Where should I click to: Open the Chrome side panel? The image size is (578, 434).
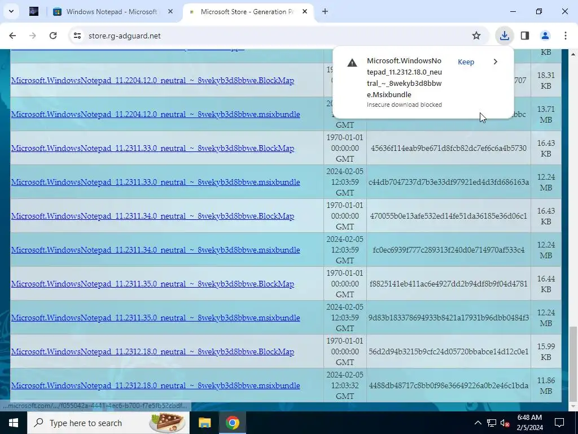(x=525, y=36)
